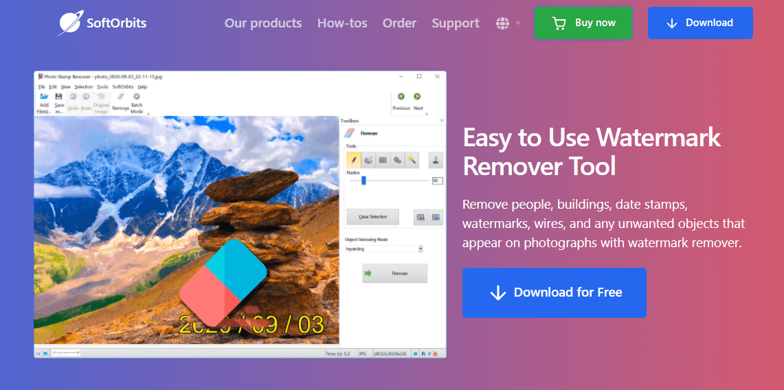This screenshot has height=390, width=784.
Task: Click the Radius slider handle
Action: coord(363,181)
